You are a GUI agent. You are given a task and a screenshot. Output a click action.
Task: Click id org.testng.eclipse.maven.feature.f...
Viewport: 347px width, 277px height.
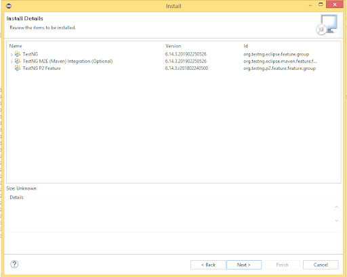280,61
